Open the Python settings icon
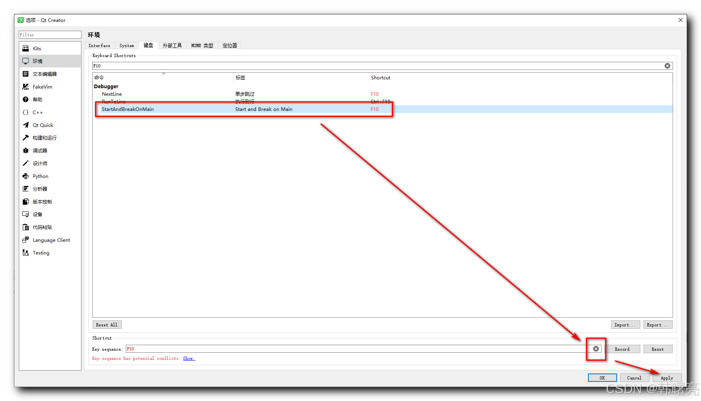 26,176
